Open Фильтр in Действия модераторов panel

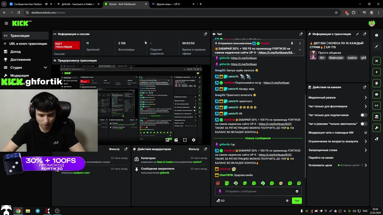pos(194,149)
